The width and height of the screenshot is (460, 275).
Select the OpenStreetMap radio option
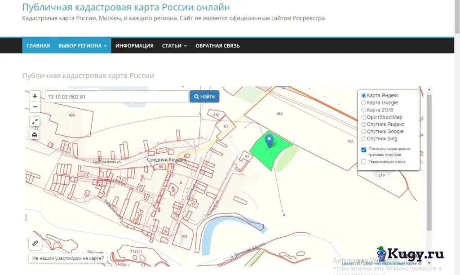[x=363, y=117]
